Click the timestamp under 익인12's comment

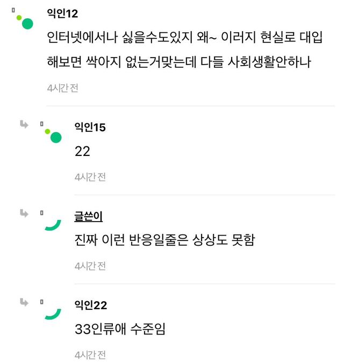pos(62,88)
